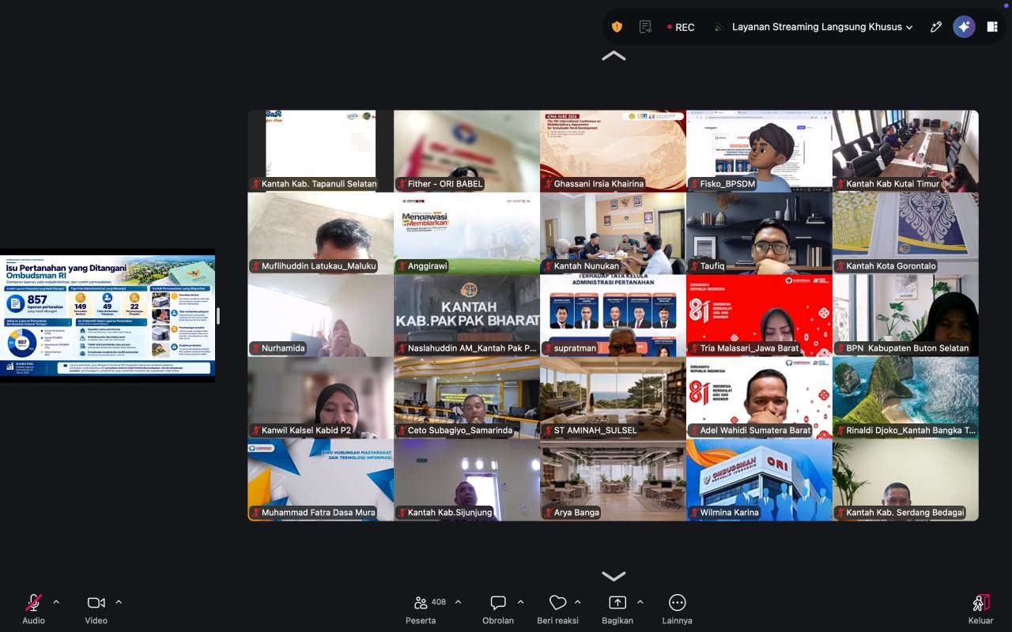This screenshot has height=632, width=1012.
Task: Select the Fisko_BPSDM participant tile
Action: 759,151
